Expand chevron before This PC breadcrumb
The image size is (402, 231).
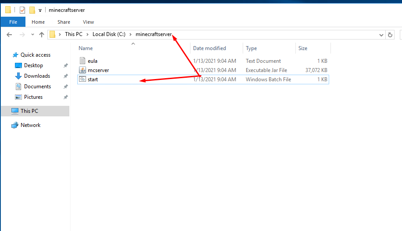60,34
